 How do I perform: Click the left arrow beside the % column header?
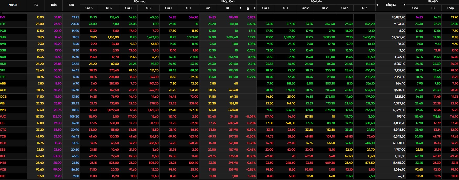[x=241, y=8]
